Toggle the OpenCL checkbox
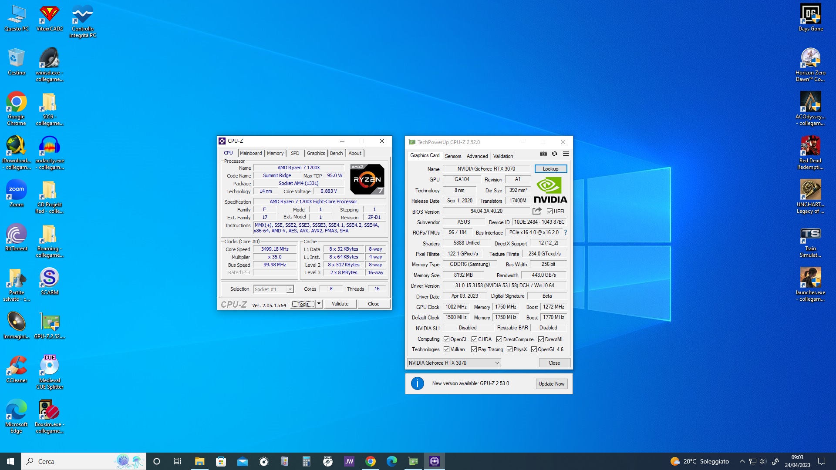 point(446,339)
